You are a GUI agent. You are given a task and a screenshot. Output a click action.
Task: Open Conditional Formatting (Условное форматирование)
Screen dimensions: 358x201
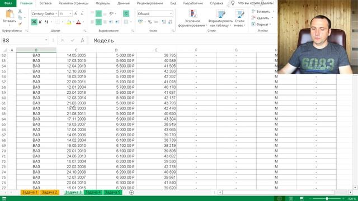(192, 18)
